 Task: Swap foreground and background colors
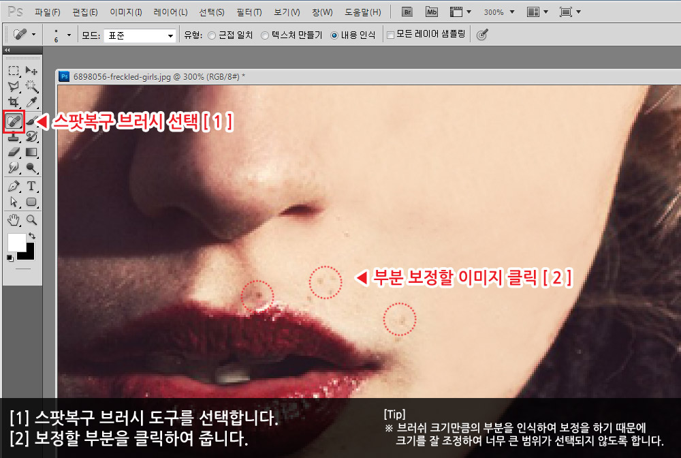click(31, 236)
